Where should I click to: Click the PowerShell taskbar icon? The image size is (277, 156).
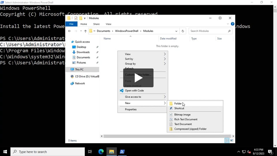(122, 152)
